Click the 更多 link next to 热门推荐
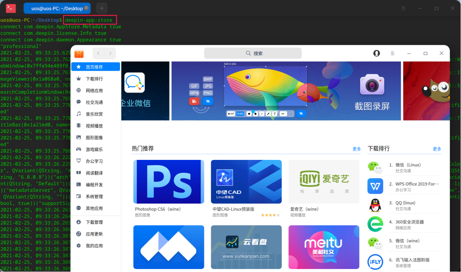This screenshot has height=272, width=461. pos(357,149)
